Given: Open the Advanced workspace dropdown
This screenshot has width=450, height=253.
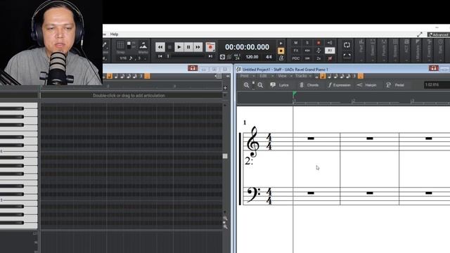Looking at the screenshot, I should coord(439,34).
